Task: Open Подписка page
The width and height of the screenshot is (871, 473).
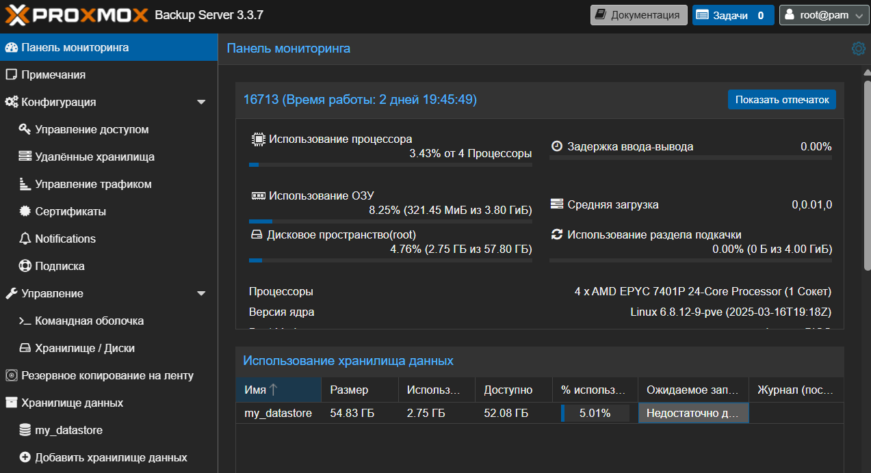Action: pyautogui.click(x=109, y=267)
